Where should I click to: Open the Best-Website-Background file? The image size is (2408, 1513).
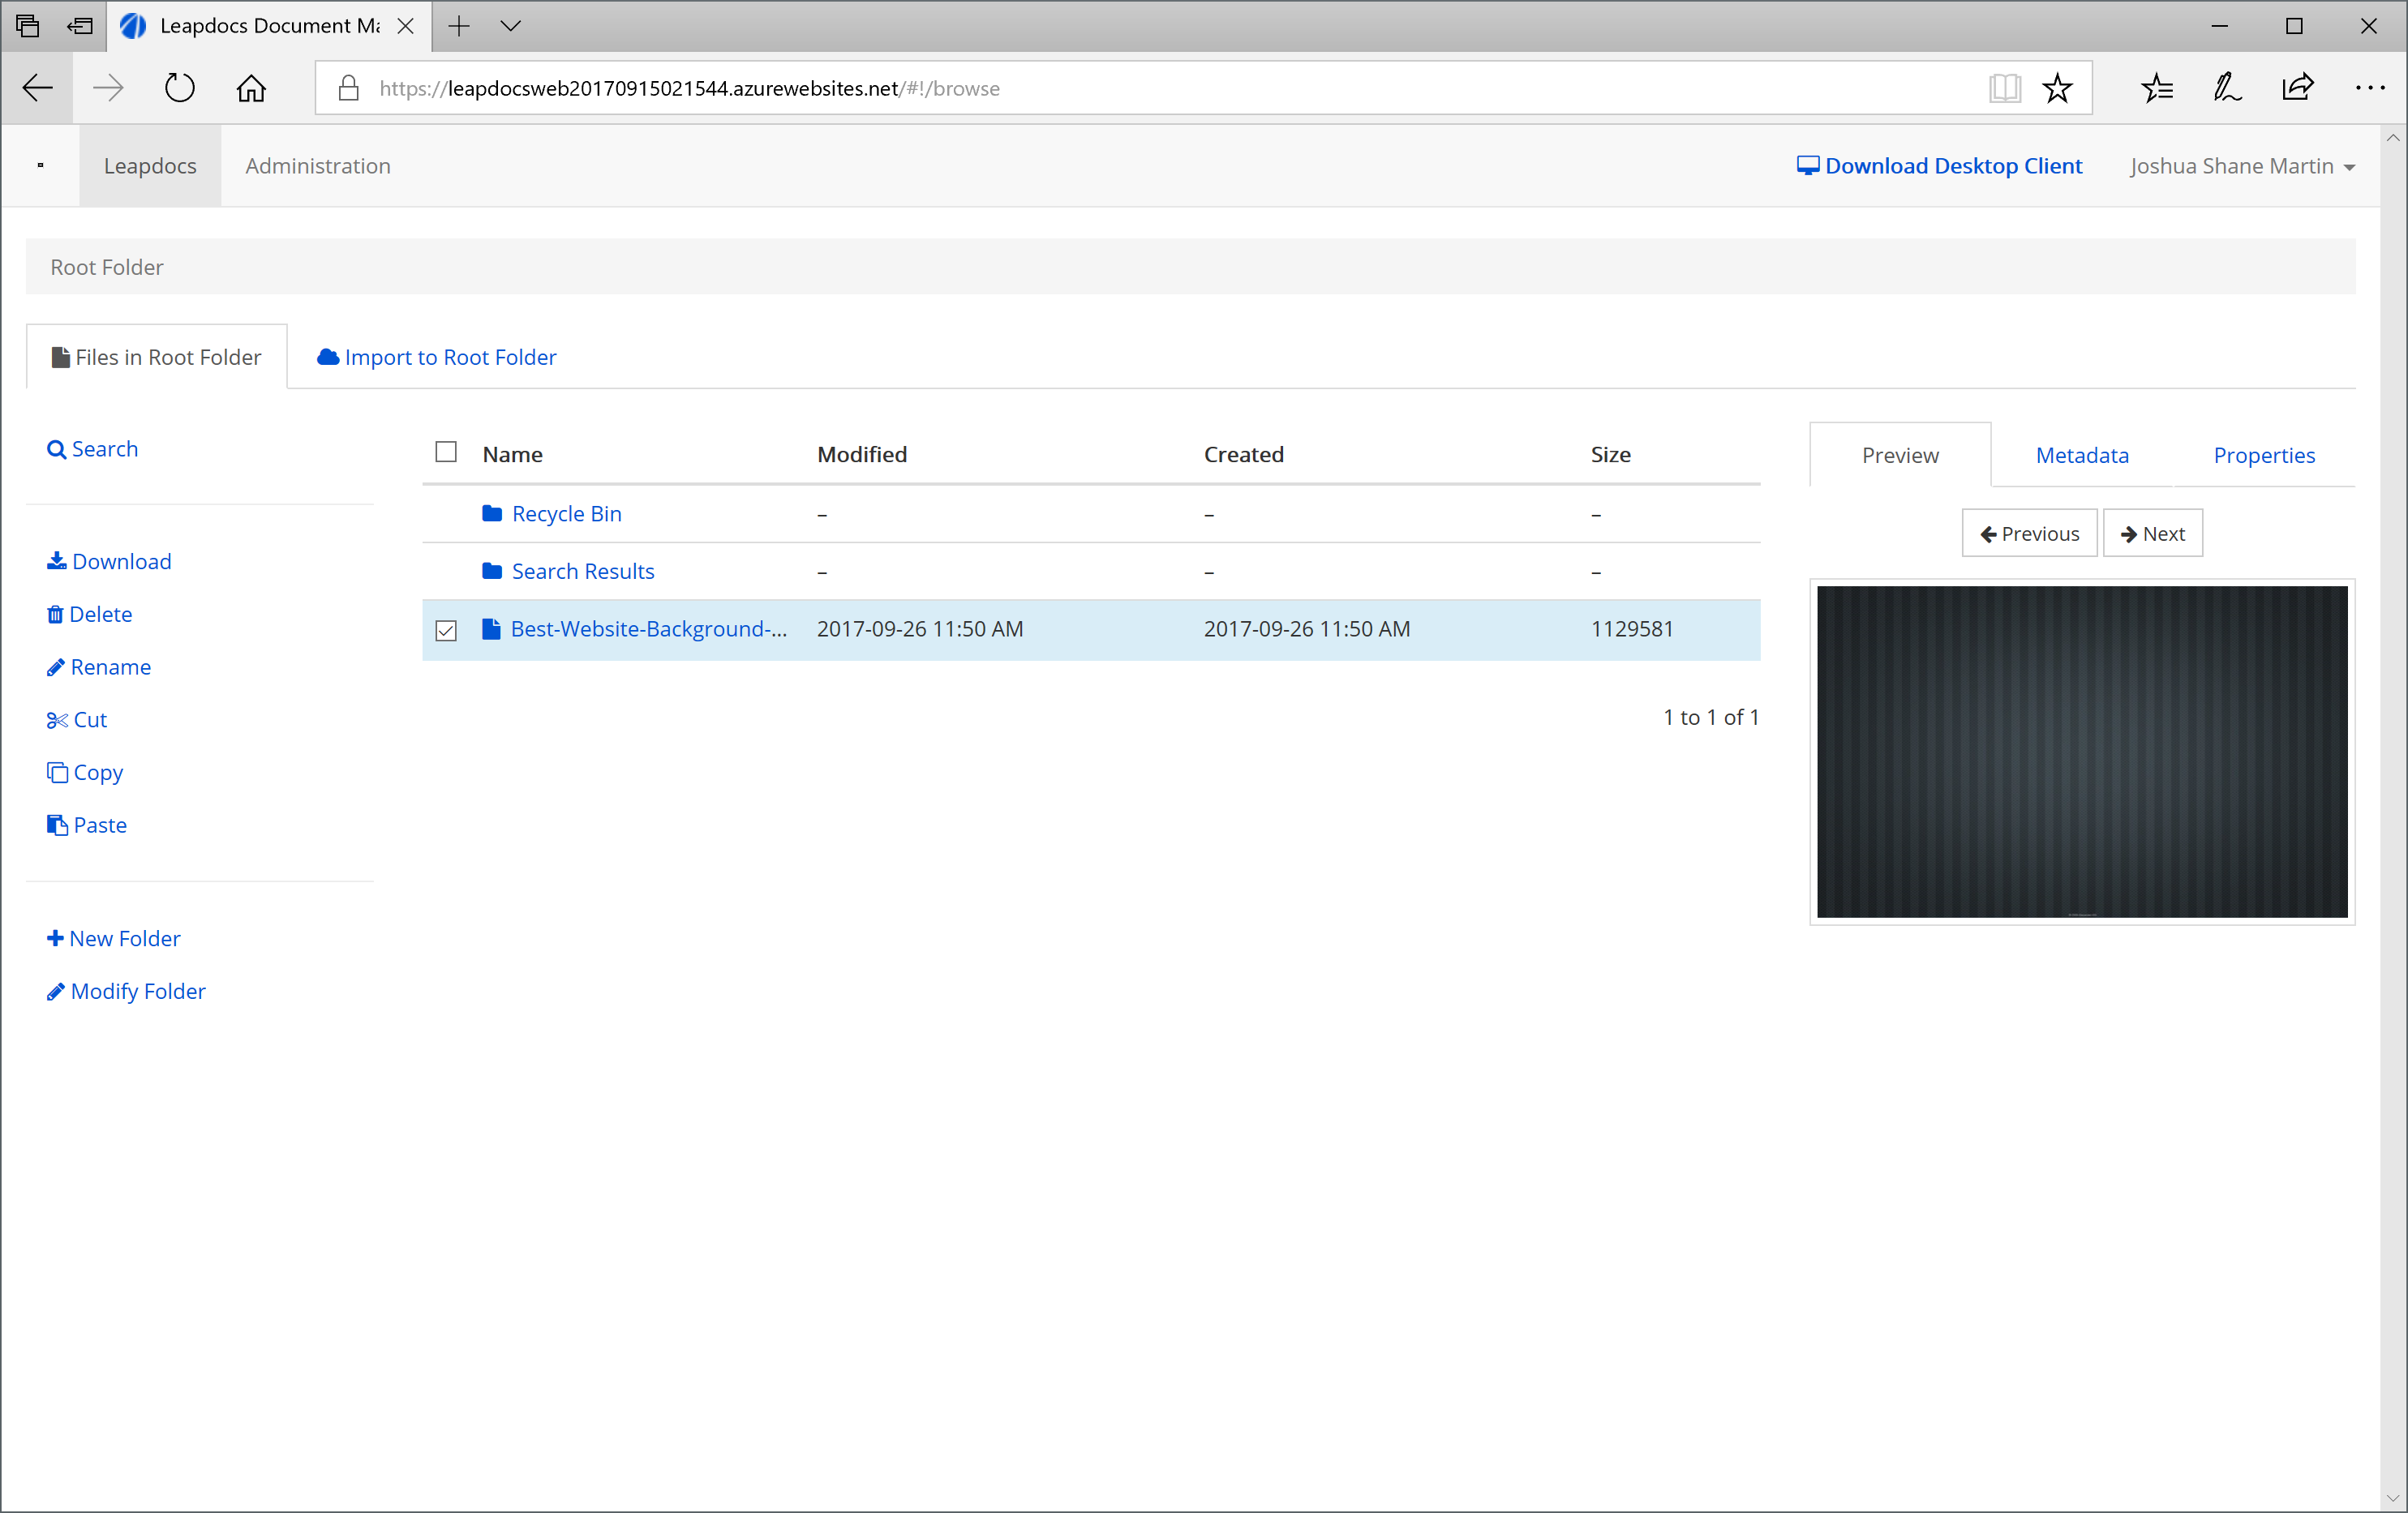[x=649, y=629]
